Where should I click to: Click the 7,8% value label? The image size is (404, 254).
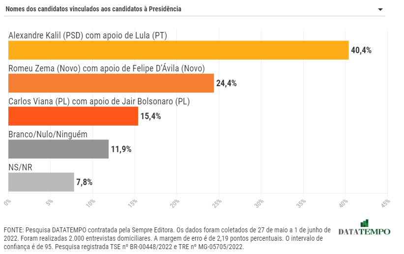pyautogui.click(x=84, y=182)
